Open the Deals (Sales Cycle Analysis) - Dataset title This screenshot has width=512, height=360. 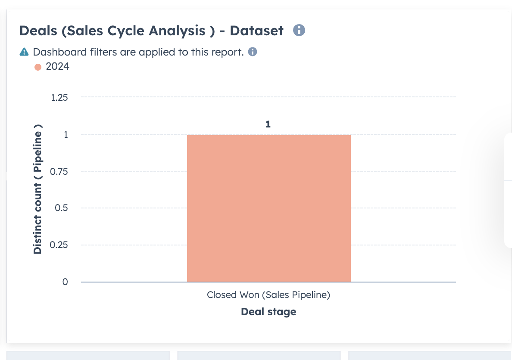(151, 31)
